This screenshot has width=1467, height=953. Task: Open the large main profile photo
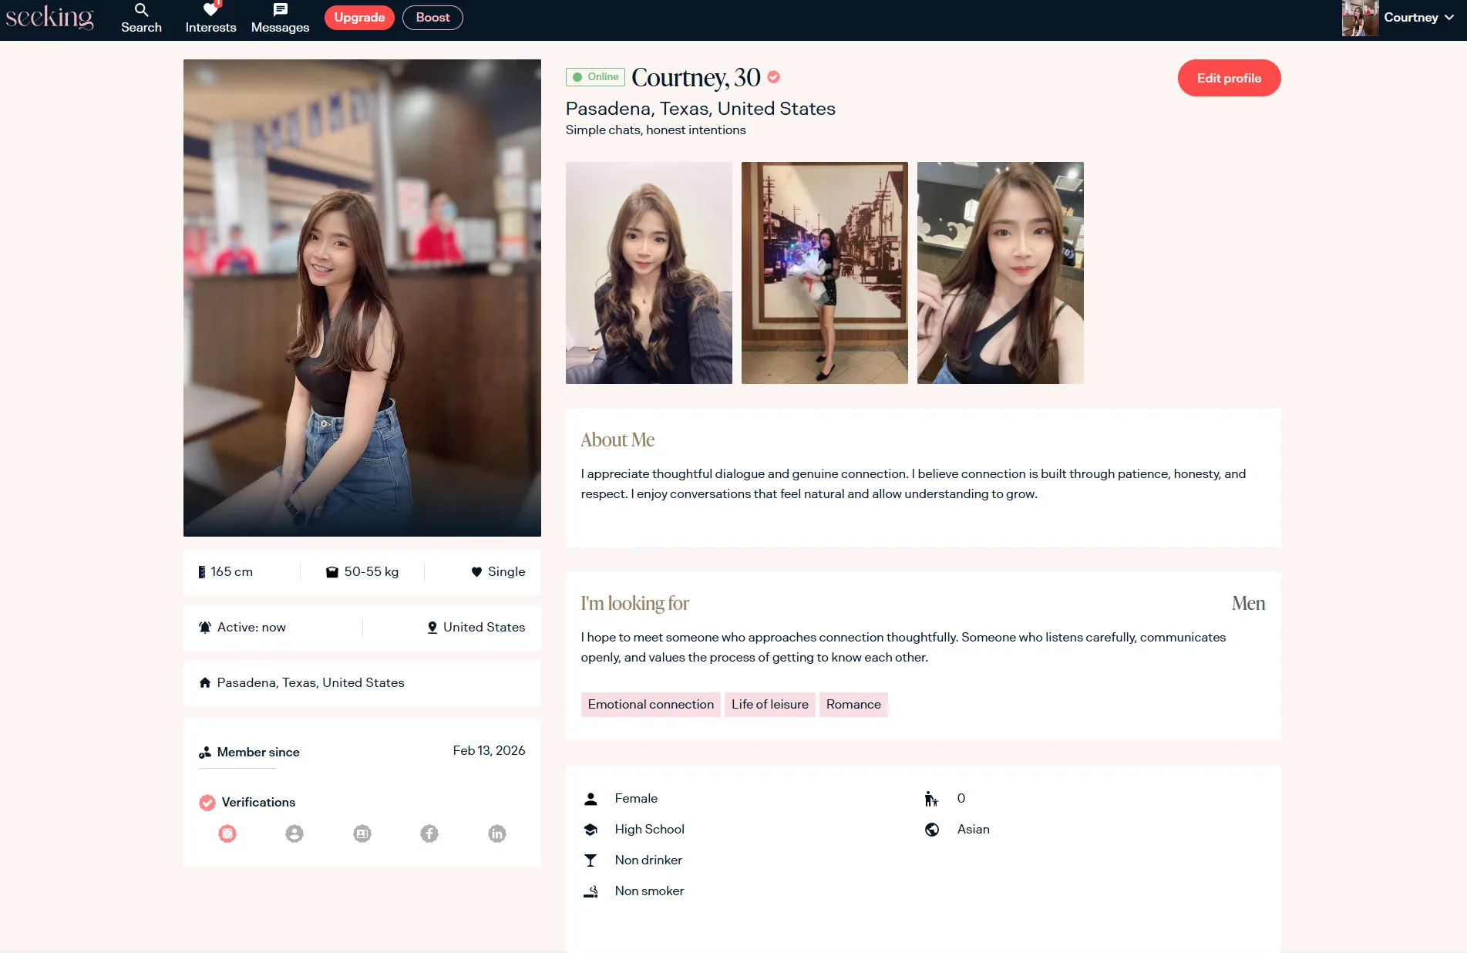click(362, 298)
